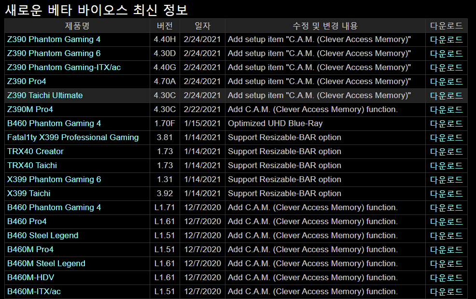This screenshot has width=476, height=299.
Task: Select the date 2/22/2021
Action: pyautogui.click(x=202, y=109)
